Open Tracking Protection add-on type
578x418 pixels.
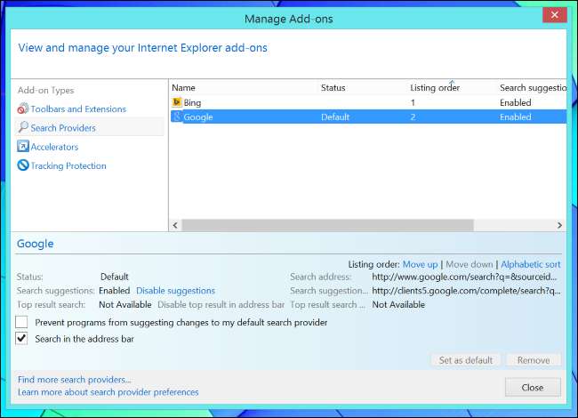tap(68, 165)
